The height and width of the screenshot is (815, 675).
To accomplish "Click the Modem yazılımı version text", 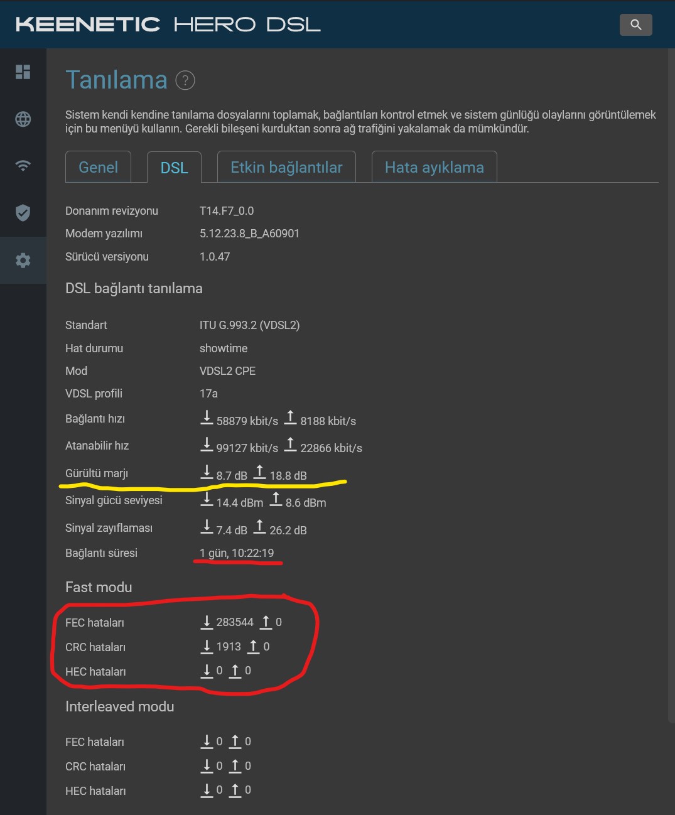I will [x=249, y=234].
